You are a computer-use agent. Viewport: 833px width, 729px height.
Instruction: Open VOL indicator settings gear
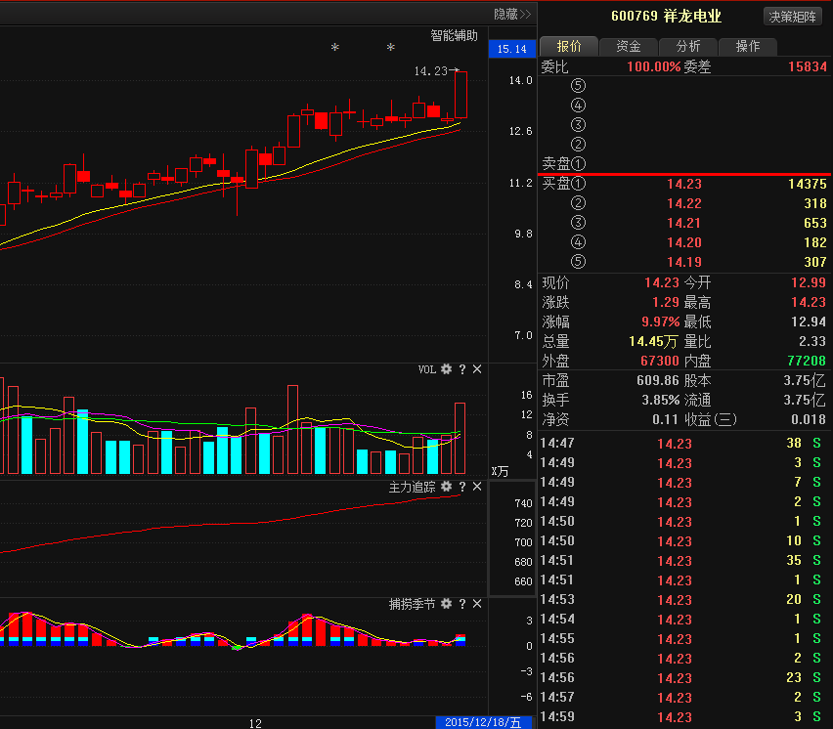click(x=447, y=369)
